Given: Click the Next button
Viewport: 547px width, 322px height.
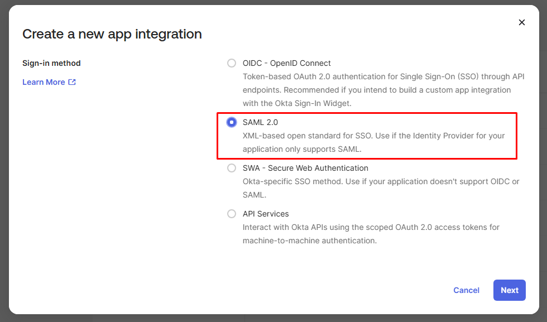Looking at the screenshot, I should (x=509, y=290).
